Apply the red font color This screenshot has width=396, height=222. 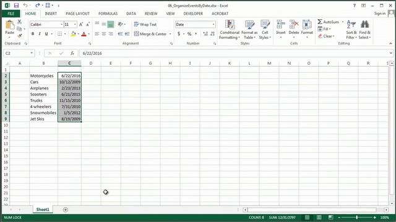point(84,34)
